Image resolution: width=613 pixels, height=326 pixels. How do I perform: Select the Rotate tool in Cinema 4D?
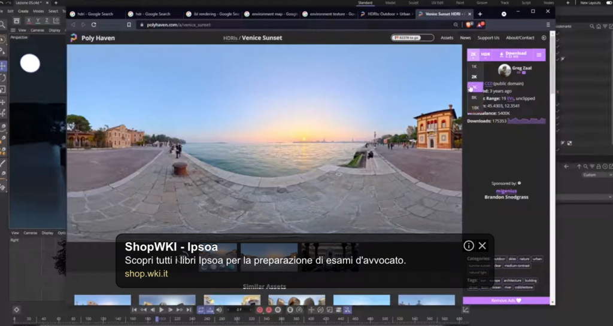pyautogui.click(x=3, y=77)
